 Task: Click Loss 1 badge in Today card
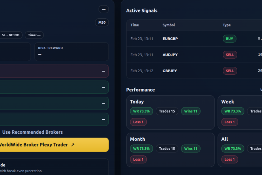[x=138, y=122]
